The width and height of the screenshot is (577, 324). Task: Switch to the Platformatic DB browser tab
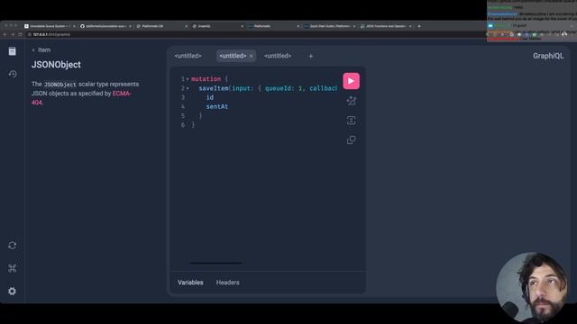pyautogui.click(x=161, y=26)
